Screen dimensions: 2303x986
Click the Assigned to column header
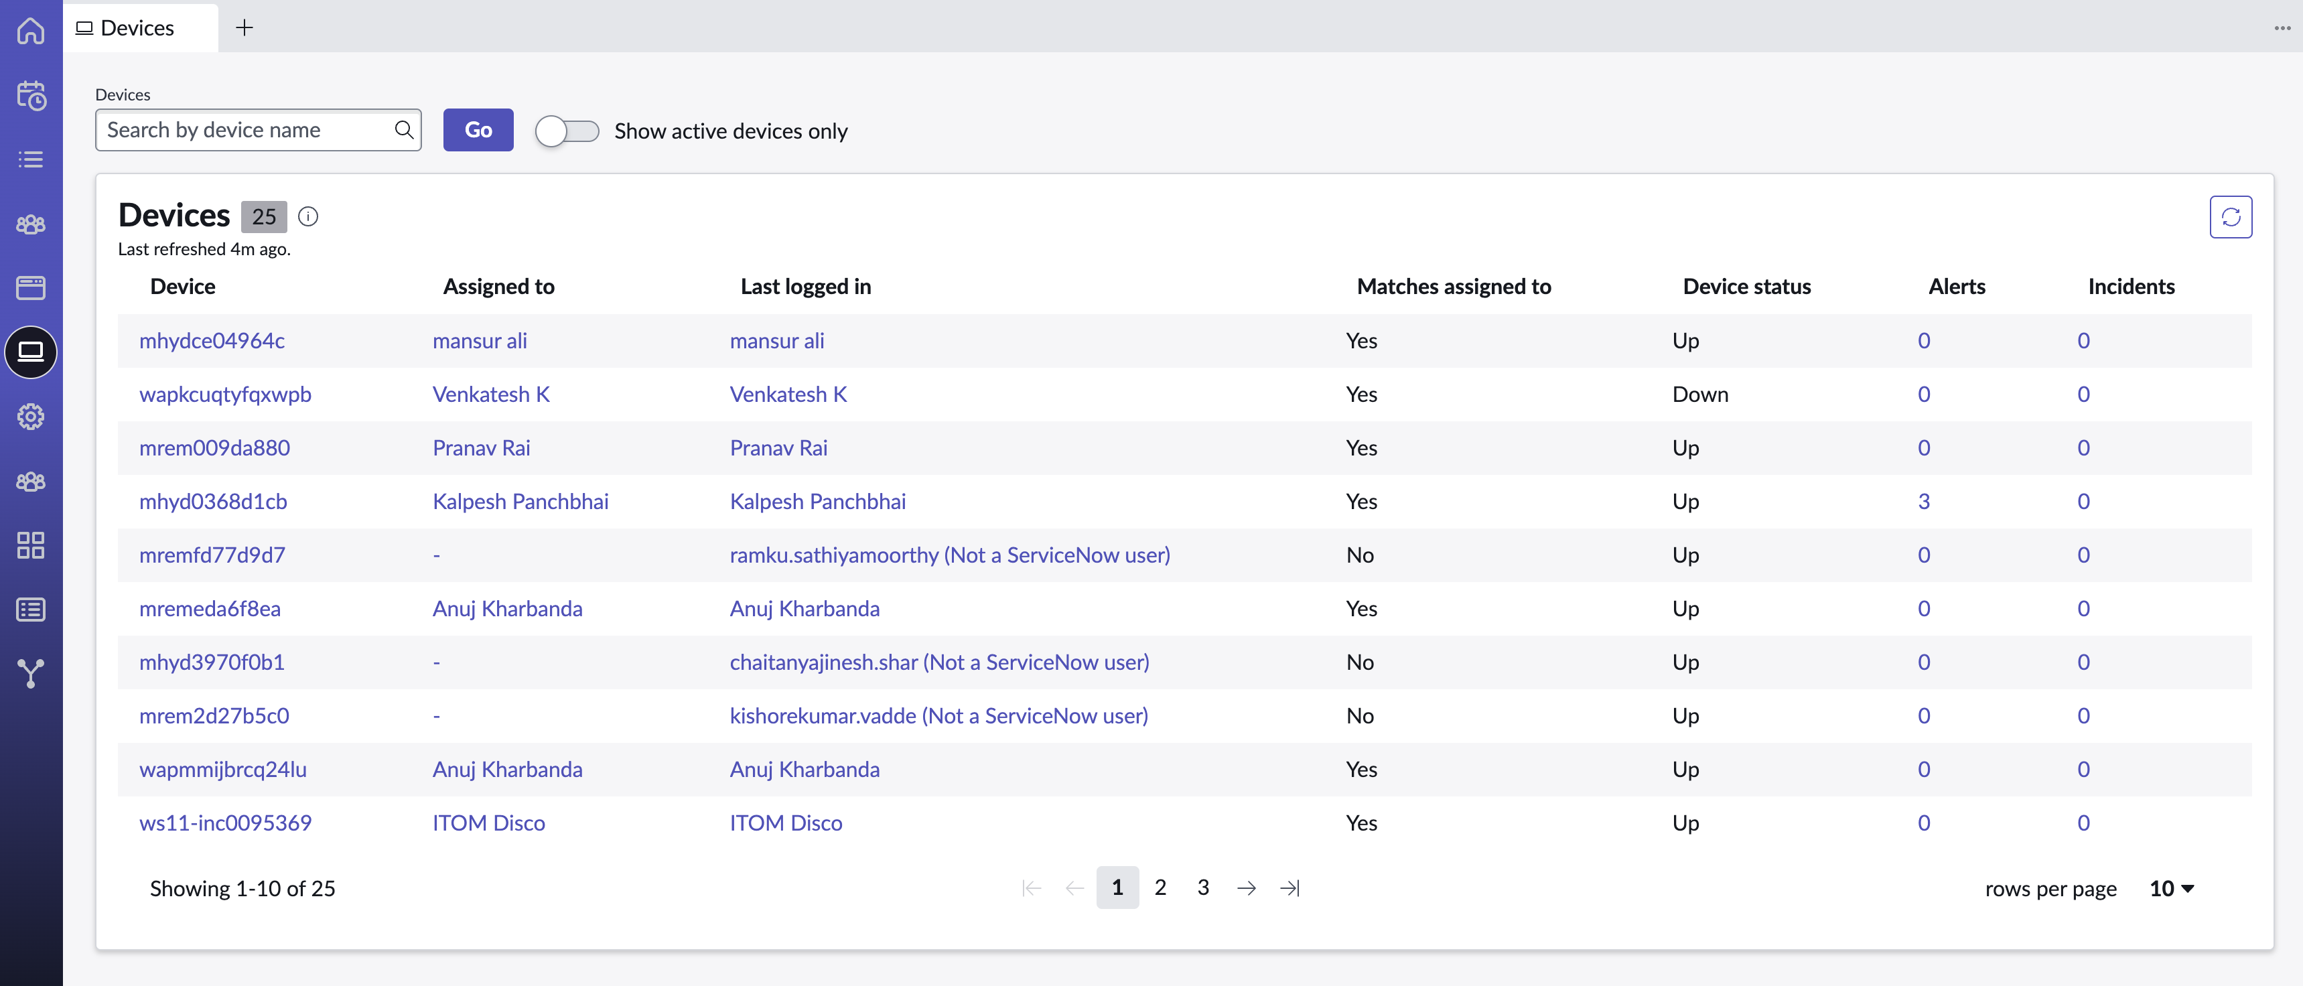pyautogui.click(x=499, y=287)
